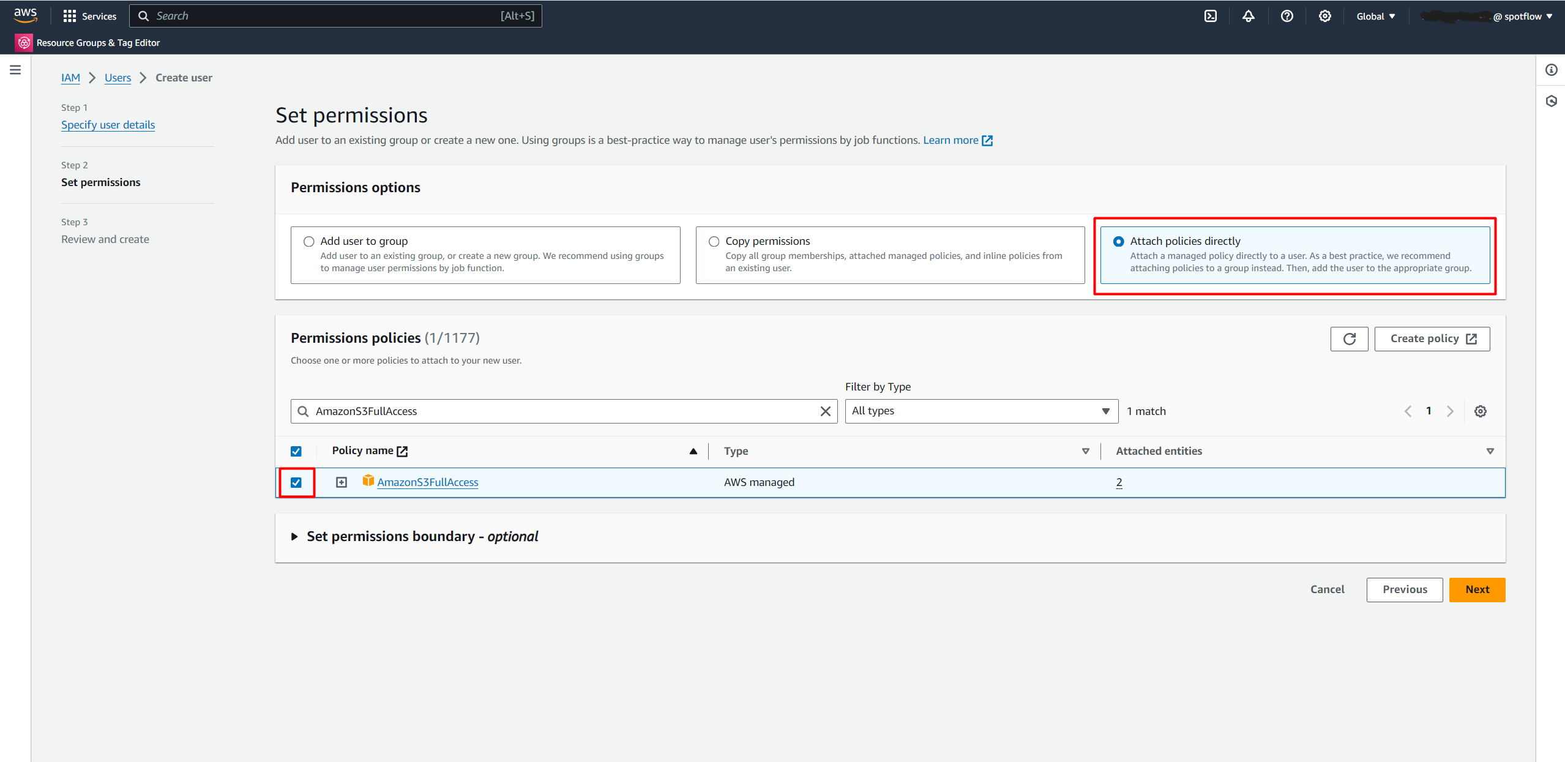This screenshot has width=1565, height=762.
Task: Open the left hamburger navigation menu
Action: [x=15, y=70]
